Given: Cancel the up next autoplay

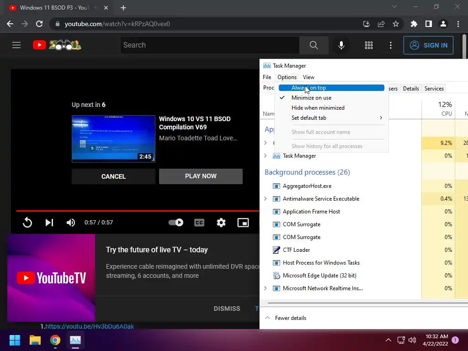Looking at the screenshot, I should point(113,176).
